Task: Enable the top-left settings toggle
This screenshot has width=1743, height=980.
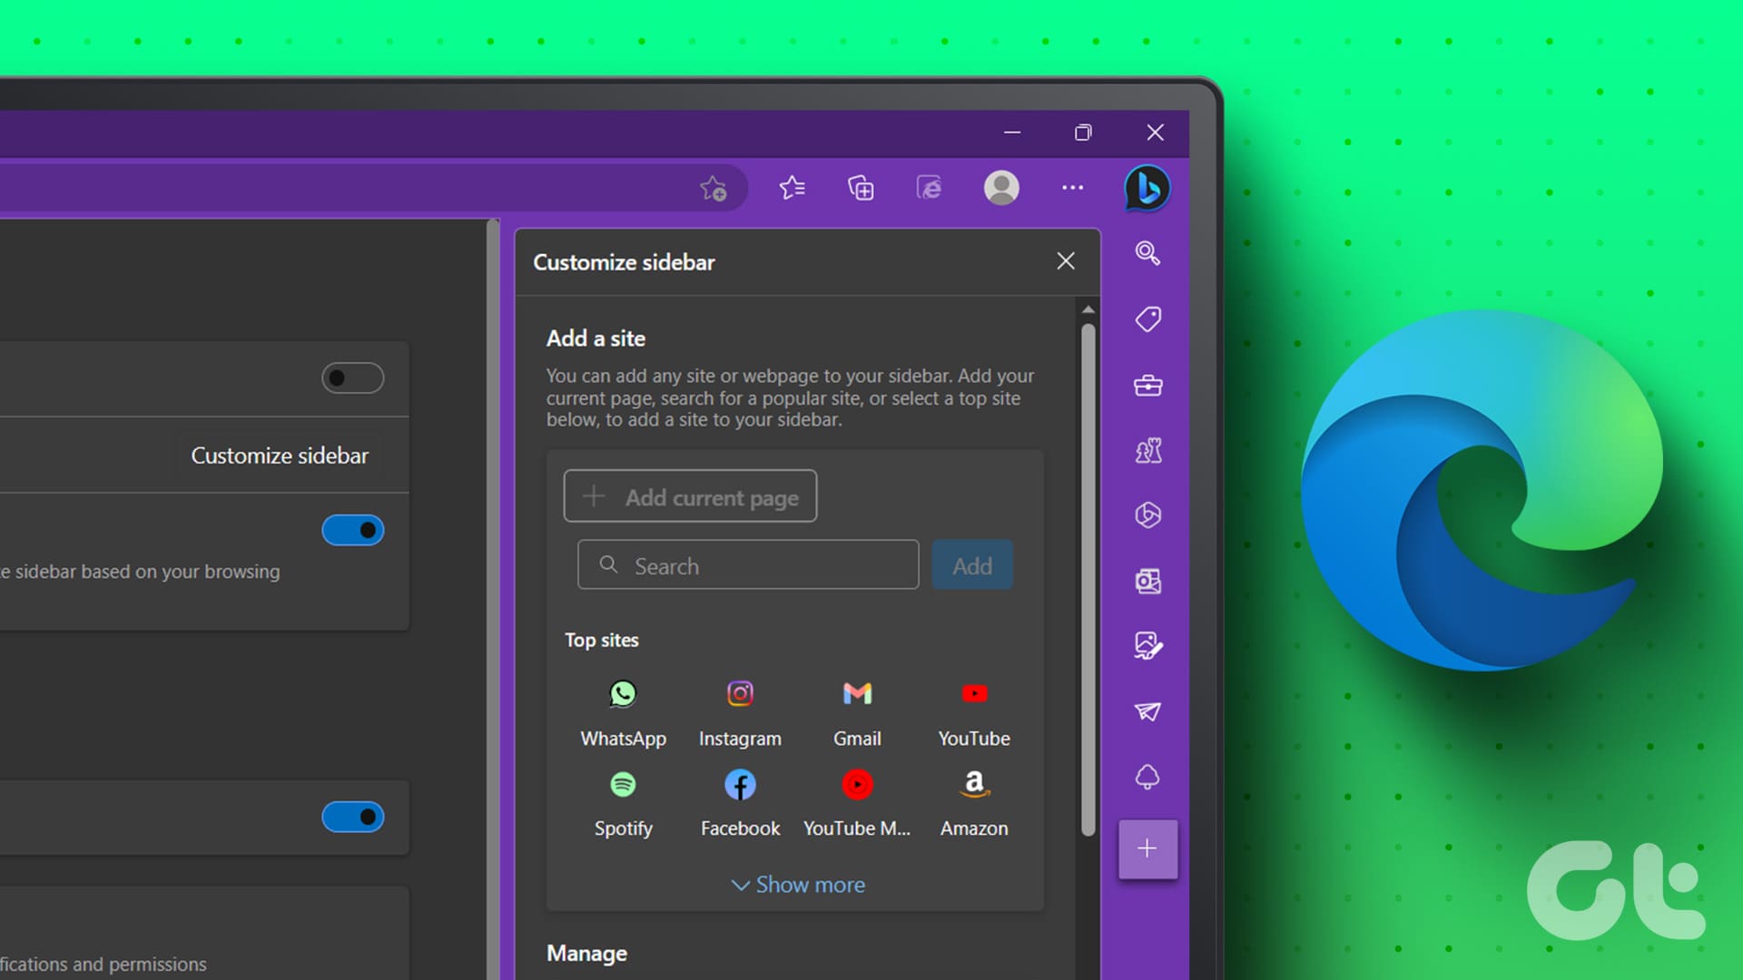Action: pyautogui.click(x=352, y=378)
